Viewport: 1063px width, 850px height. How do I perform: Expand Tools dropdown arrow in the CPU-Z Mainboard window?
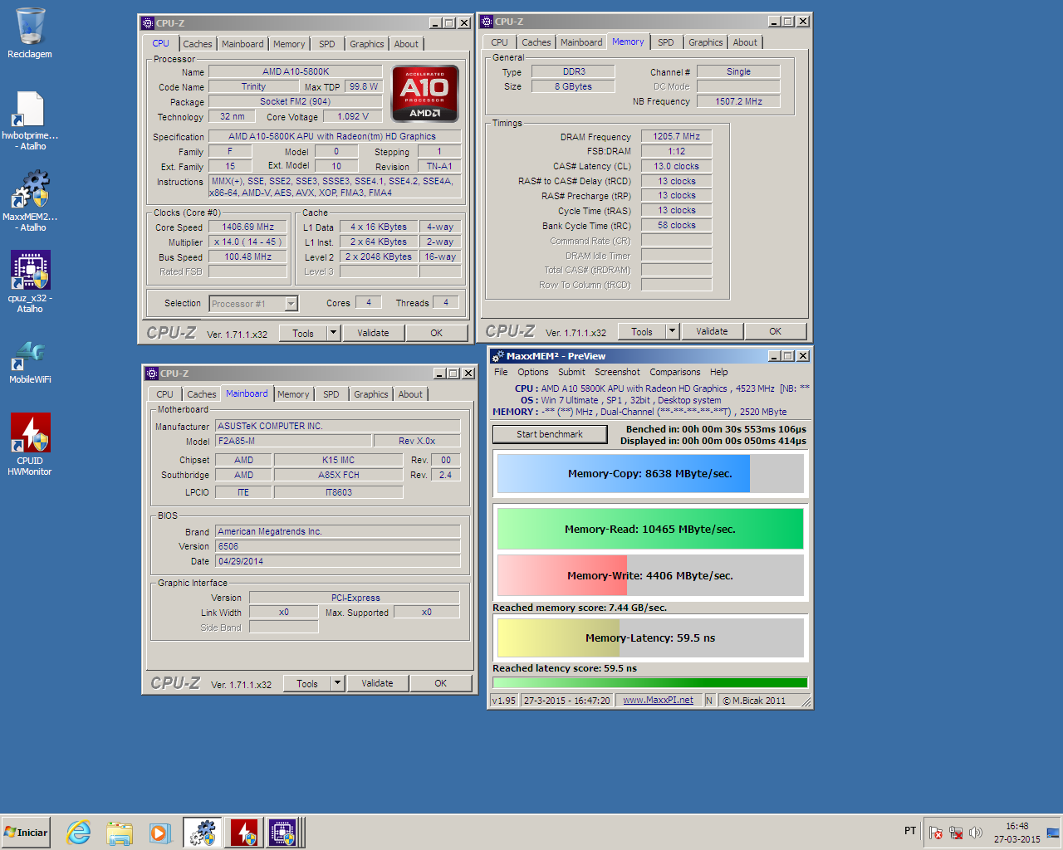(x=337, y=683)
